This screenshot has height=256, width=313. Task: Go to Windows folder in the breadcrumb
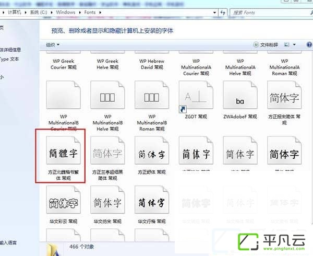66,13
